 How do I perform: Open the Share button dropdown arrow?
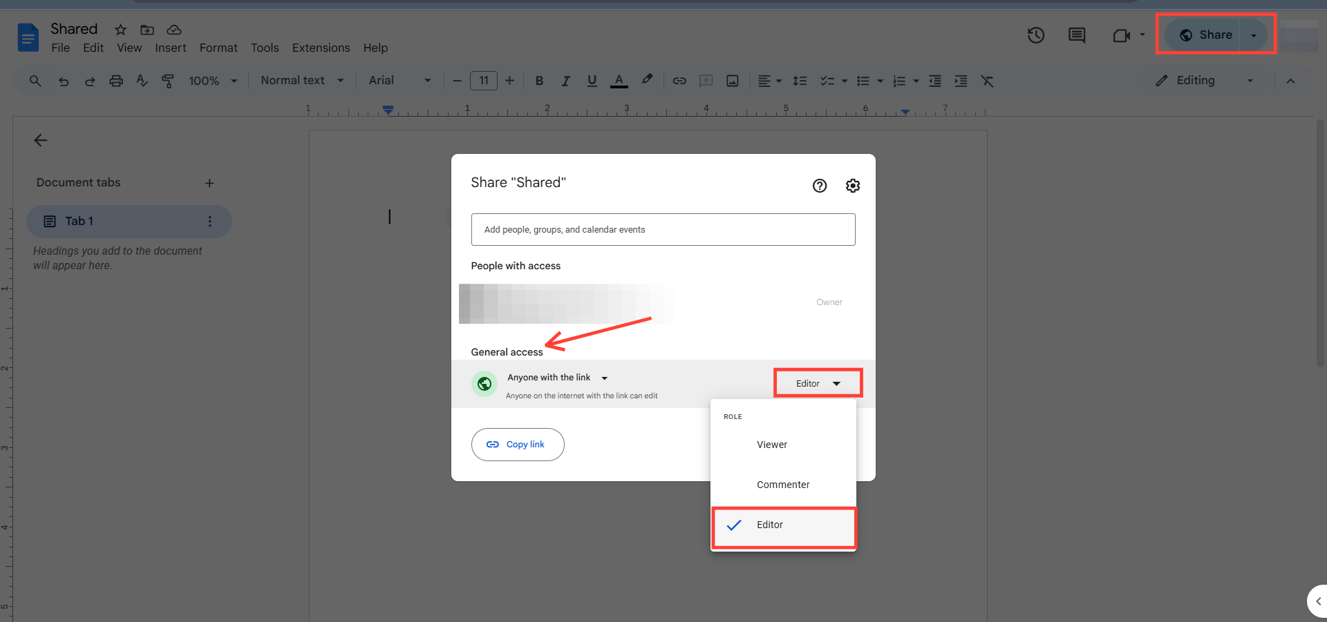1254,35
